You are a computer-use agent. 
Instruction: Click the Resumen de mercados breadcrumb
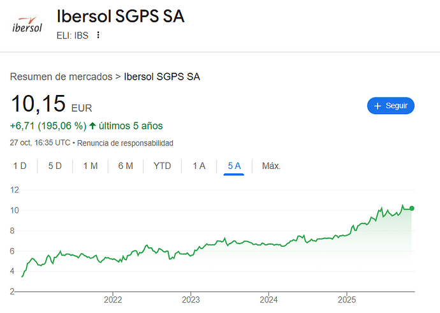coord(61,77)
